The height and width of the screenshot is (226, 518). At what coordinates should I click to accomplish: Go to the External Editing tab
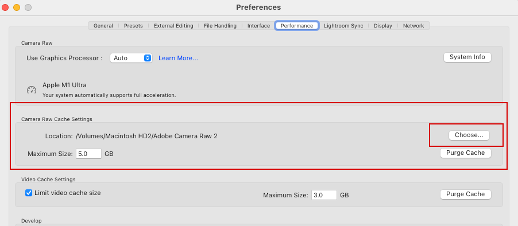[x=173, y=26]
